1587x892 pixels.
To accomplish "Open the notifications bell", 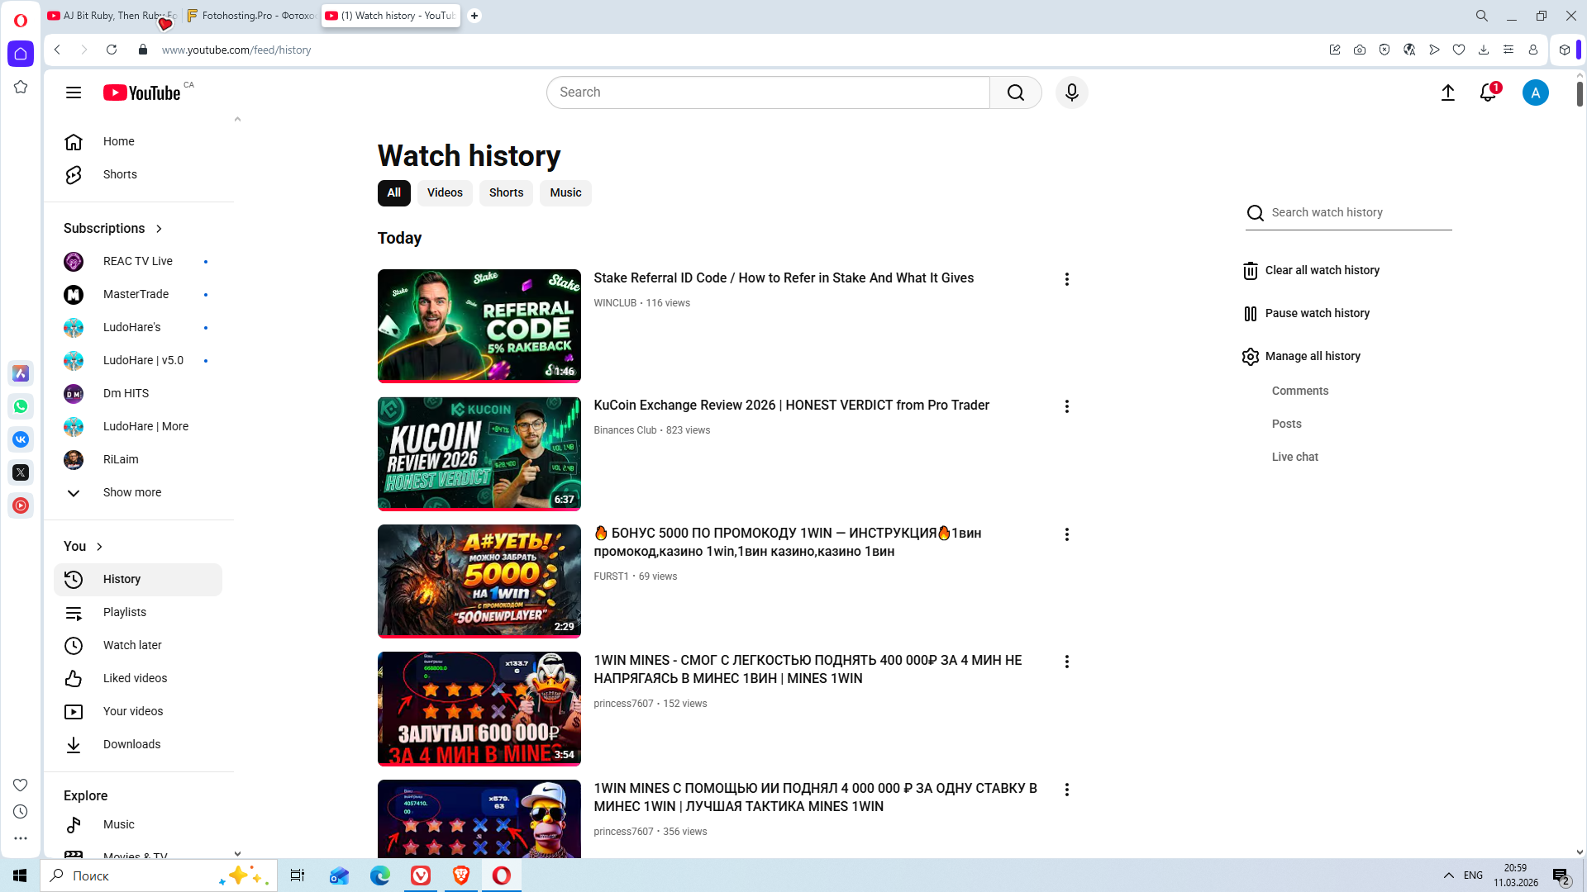I will click(x=1488, y=93).
